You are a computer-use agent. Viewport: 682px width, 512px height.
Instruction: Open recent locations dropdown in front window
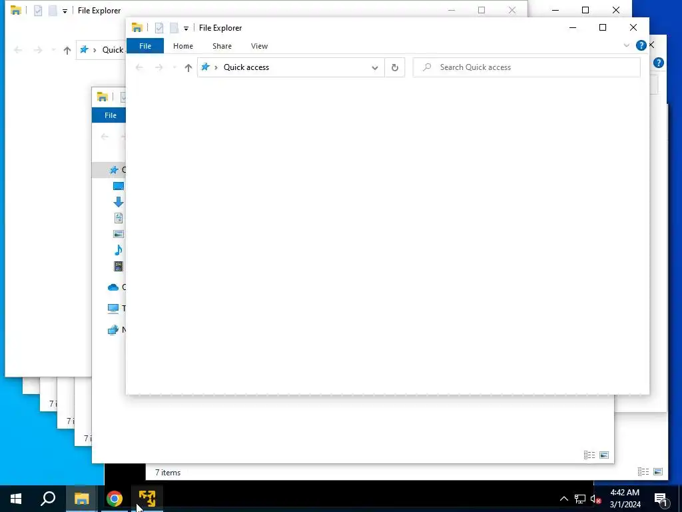click(174, 67)
